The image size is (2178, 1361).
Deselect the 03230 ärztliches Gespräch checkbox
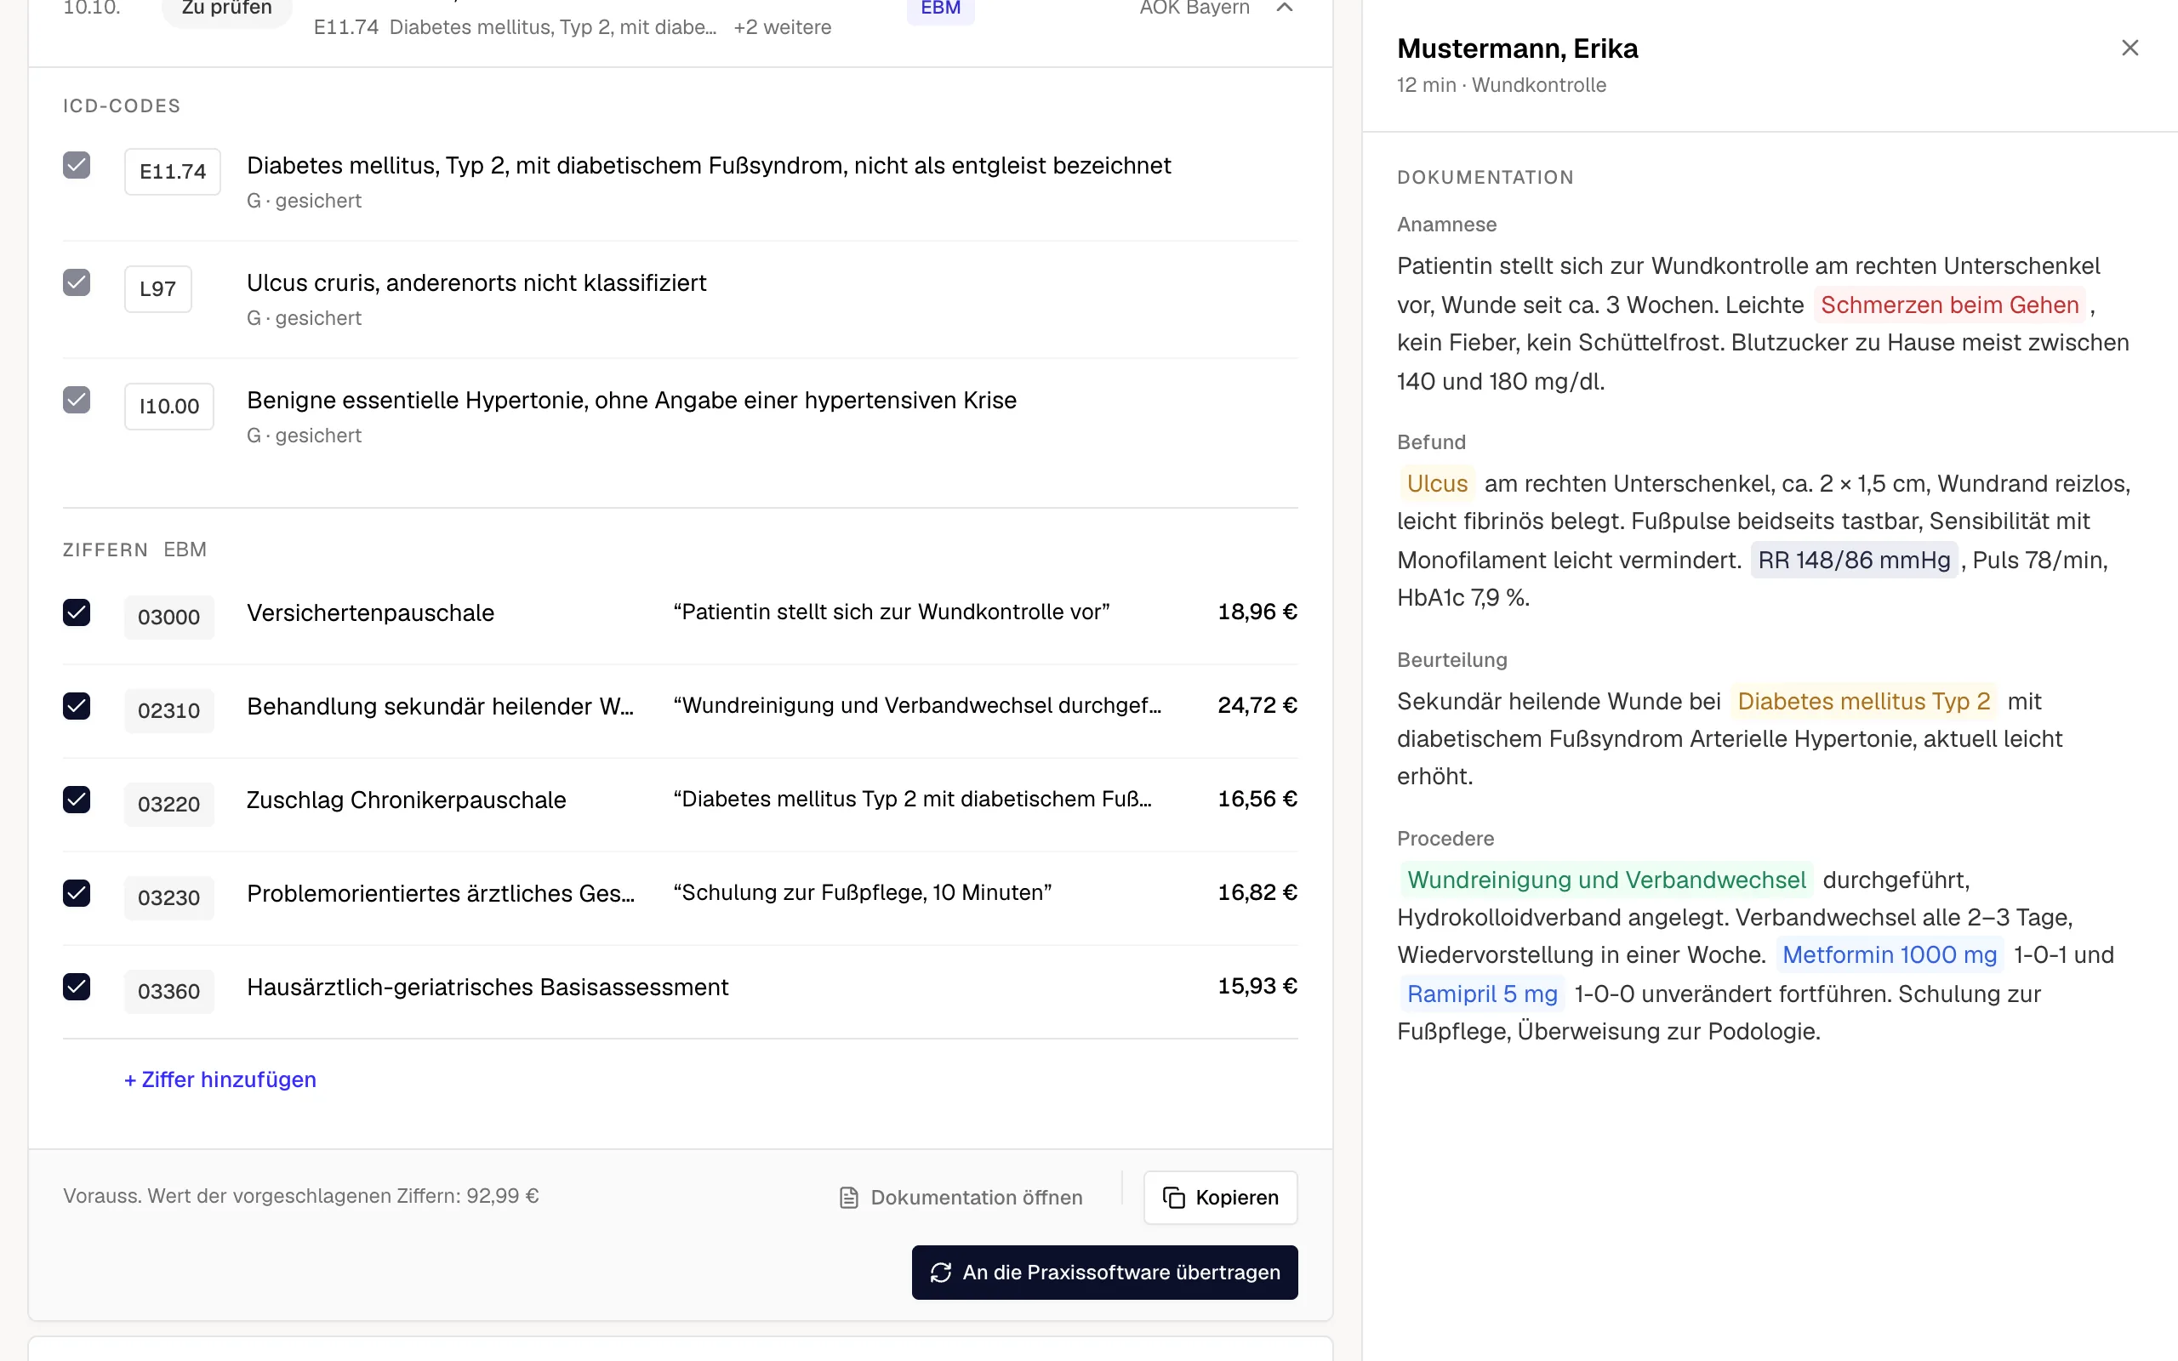(x=77, y=893)
